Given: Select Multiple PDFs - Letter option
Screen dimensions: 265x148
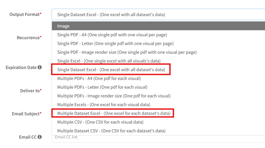Looking at the screenshot, I should coord(102,87).
